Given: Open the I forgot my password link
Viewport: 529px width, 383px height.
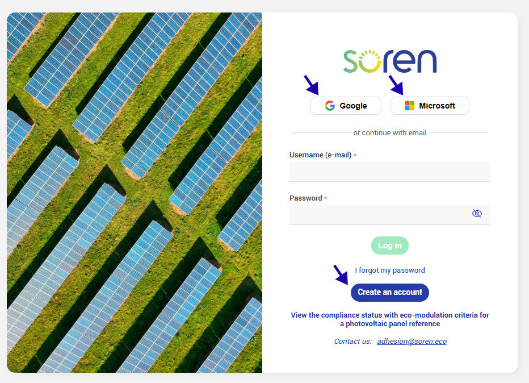Looking at the screenshot, I should [390, 270].
